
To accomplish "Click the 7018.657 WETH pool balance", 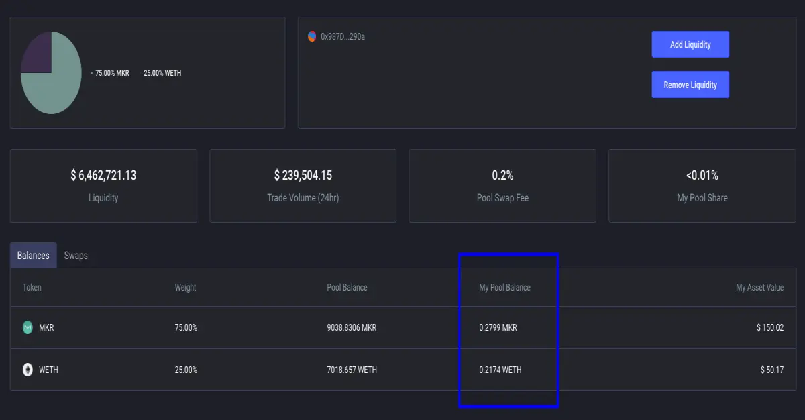I will tap(352, 370).
